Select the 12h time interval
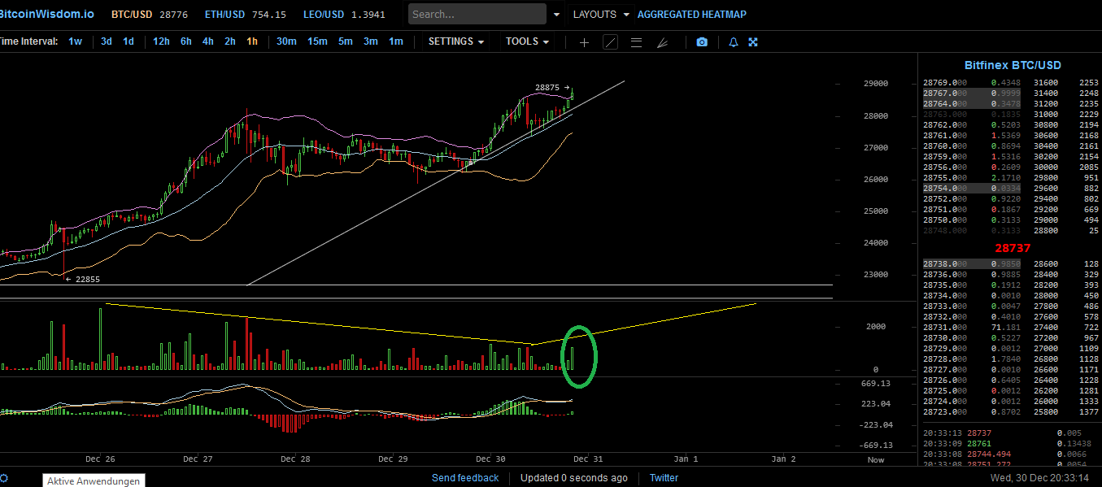Viewport: 1102px width, 487px height. pos(161,41)
